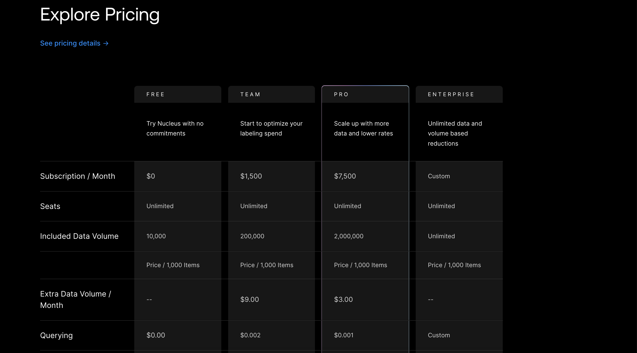Viewport: 637px width, 353px height.
Task: Select the ENTERPRISE plan header
Action: [451, 94]
